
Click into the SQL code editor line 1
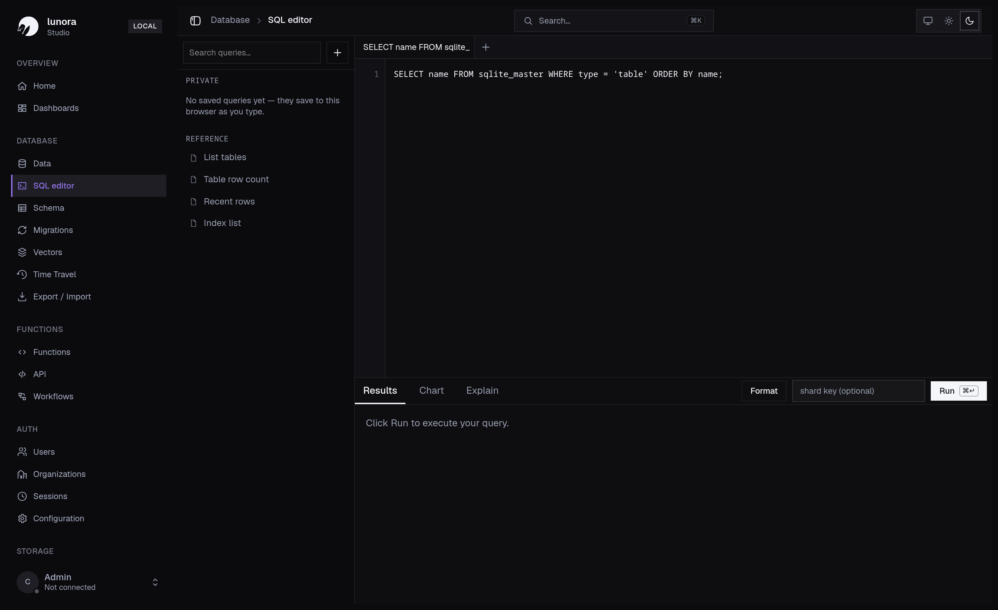pyautogui.click(x=558, y=75)
